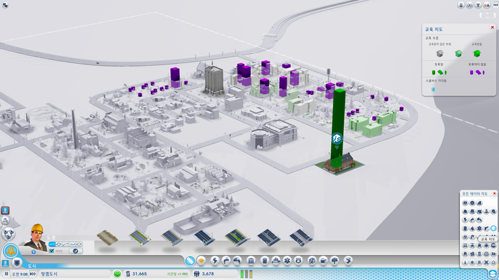Image resolution: width=499 pixels, height=280 pixels.
Task: Select circular road drawing mode
Action: tap(79, 244)
